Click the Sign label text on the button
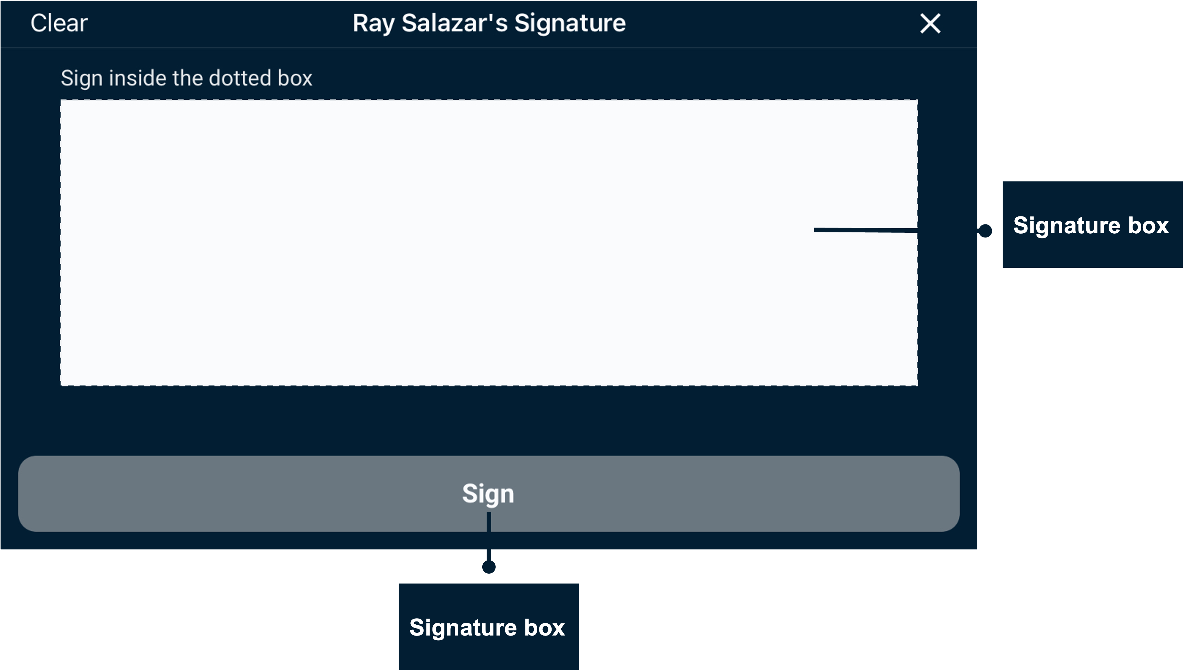The width and height of the screenshot is (1184, 670). [488, 494]
